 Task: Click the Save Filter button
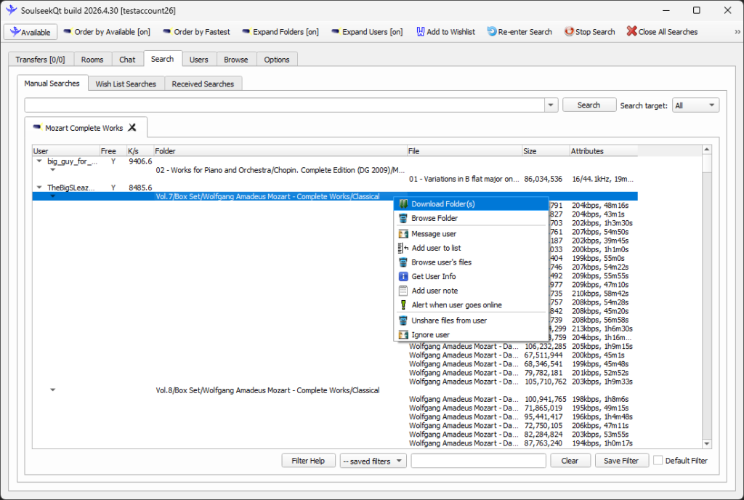(621, 461)
